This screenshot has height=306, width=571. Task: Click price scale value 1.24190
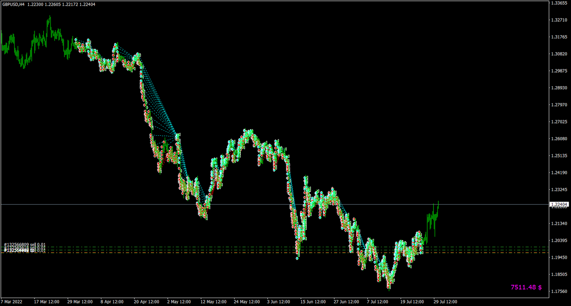point(559,173)
